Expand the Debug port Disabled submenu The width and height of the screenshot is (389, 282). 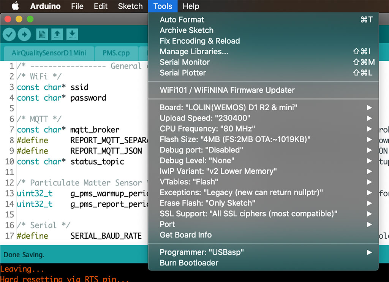click(x=263, y=150)
